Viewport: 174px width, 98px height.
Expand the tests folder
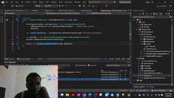point(134,80)
